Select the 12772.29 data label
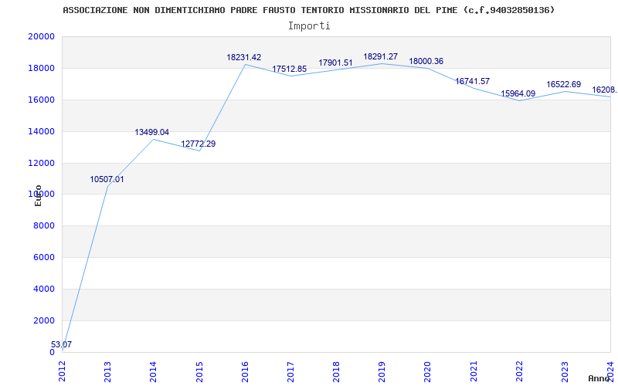The height and width of the screenshot is (386, 618). pyautogui.click(x=199, y=144)
